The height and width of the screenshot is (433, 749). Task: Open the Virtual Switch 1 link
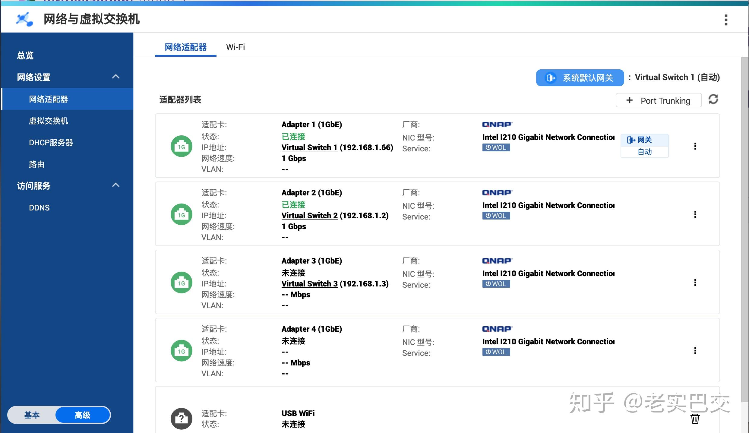click(309, 147)
